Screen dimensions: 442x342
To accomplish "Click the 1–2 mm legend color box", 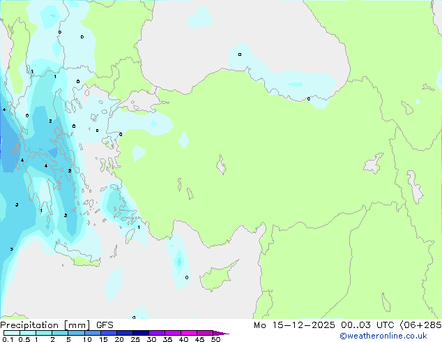I will point(44,333).
